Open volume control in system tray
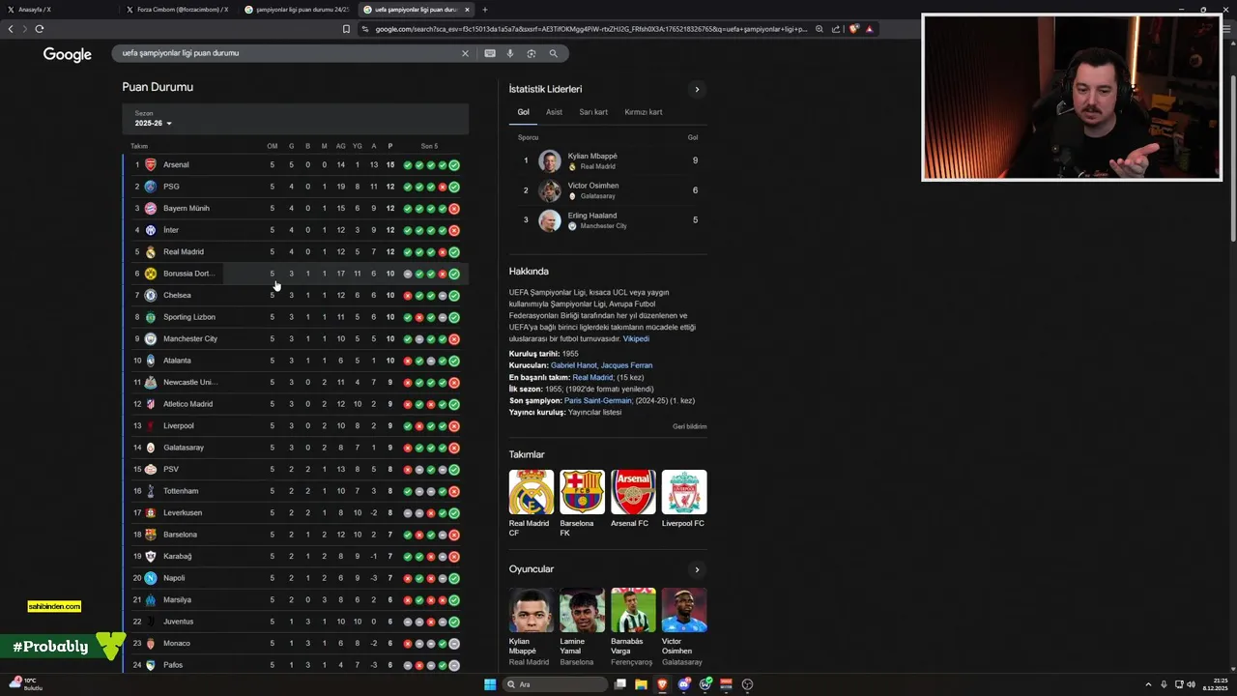 click(x=1191, y=684)
